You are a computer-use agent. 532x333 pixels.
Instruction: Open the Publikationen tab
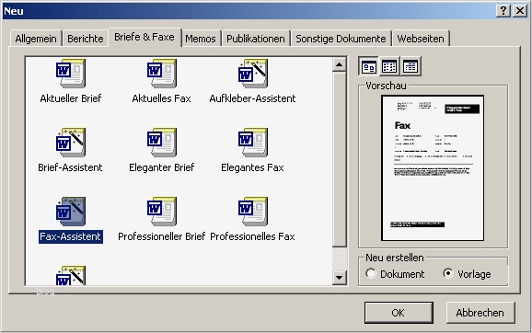(x=256, y=39)
